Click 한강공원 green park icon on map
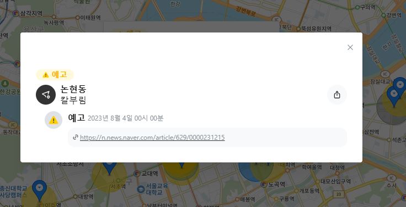 [x=4, y=84]
